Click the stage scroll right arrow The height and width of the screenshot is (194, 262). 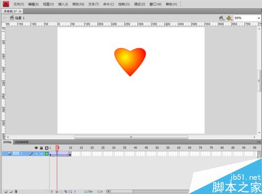coord(254,137)
